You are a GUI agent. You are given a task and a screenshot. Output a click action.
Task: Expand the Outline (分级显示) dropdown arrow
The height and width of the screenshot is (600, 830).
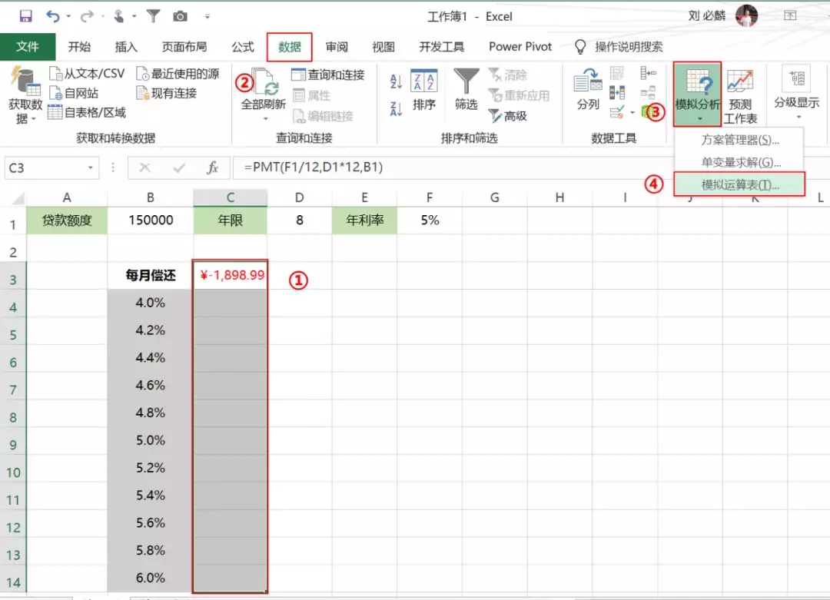(798, 117)
